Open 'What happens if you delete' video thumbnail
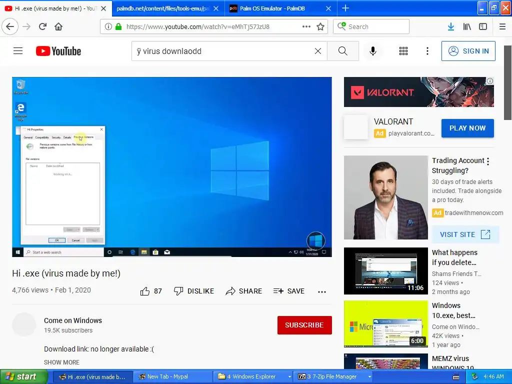This screenshot has width=512, height=384. 386,271
